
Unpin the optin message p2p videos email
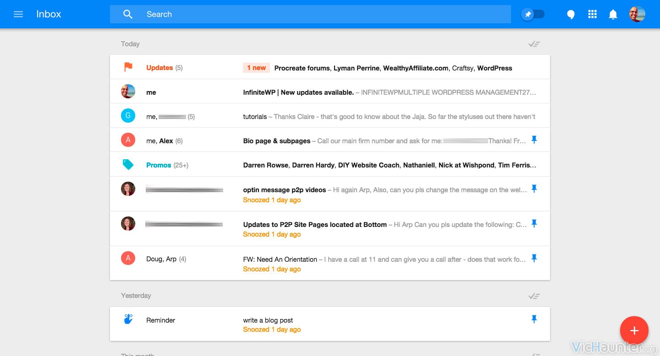coord(534,189)
